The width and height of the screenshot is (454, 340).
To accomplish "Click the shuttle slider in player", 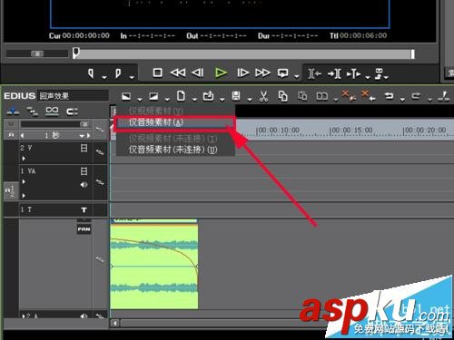I will (x=37, y=53).
